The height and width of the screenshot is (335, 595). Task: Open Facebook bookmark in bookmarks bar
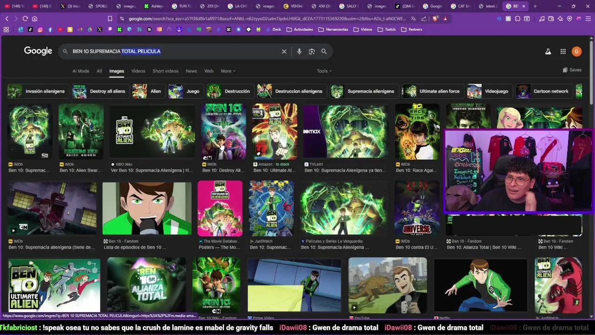[50, 29]
